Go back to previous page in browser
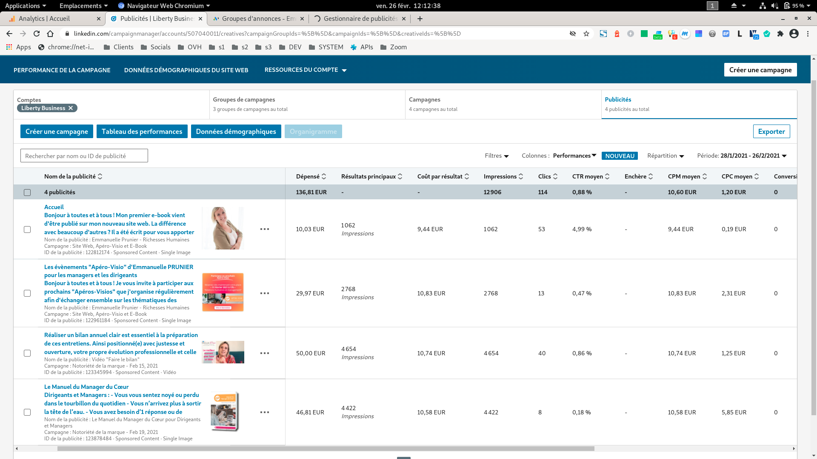 (9, 34)
